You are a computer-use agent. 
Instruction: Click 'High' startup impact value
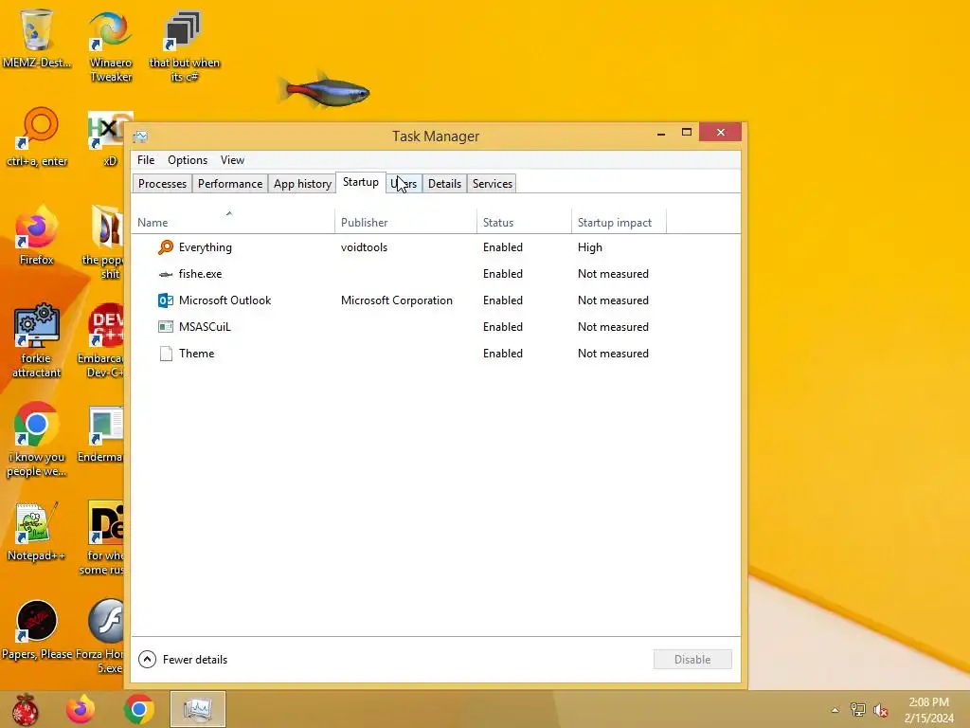[590, 247]
